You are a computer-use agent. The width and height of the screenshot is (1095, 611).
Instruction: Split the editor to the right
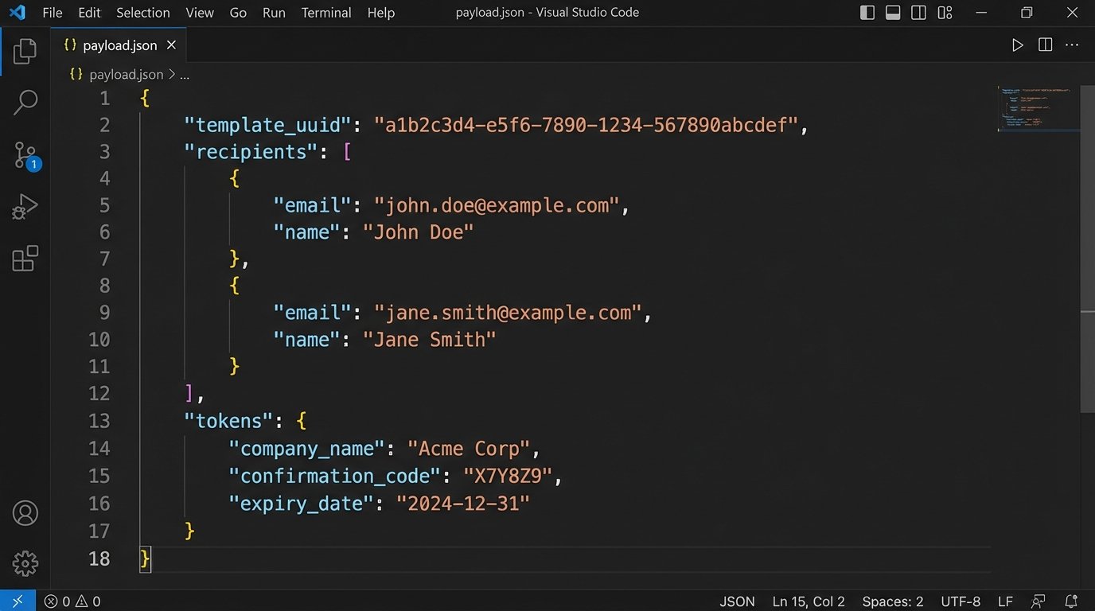pyautogui.click(x=1045, y=45)
